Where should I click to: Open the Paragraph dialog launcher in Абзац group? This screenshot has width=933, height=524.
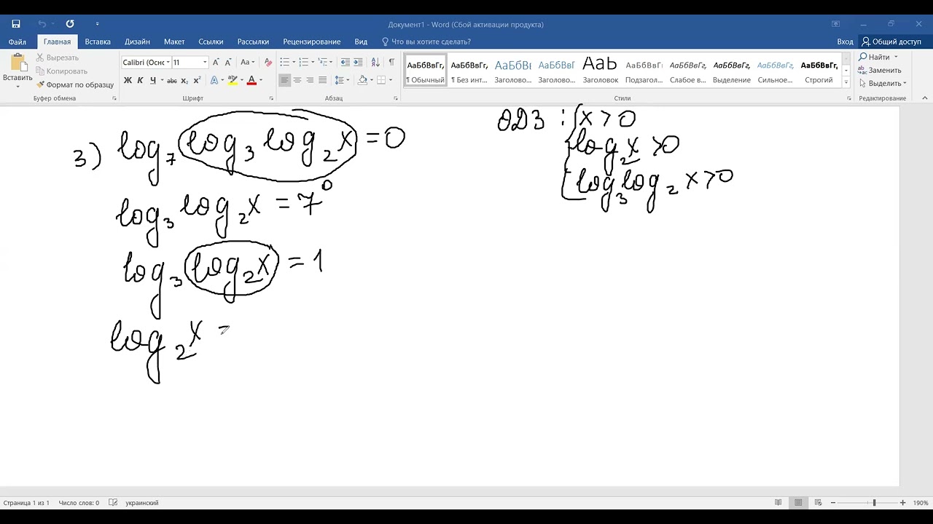click(396, 98)
